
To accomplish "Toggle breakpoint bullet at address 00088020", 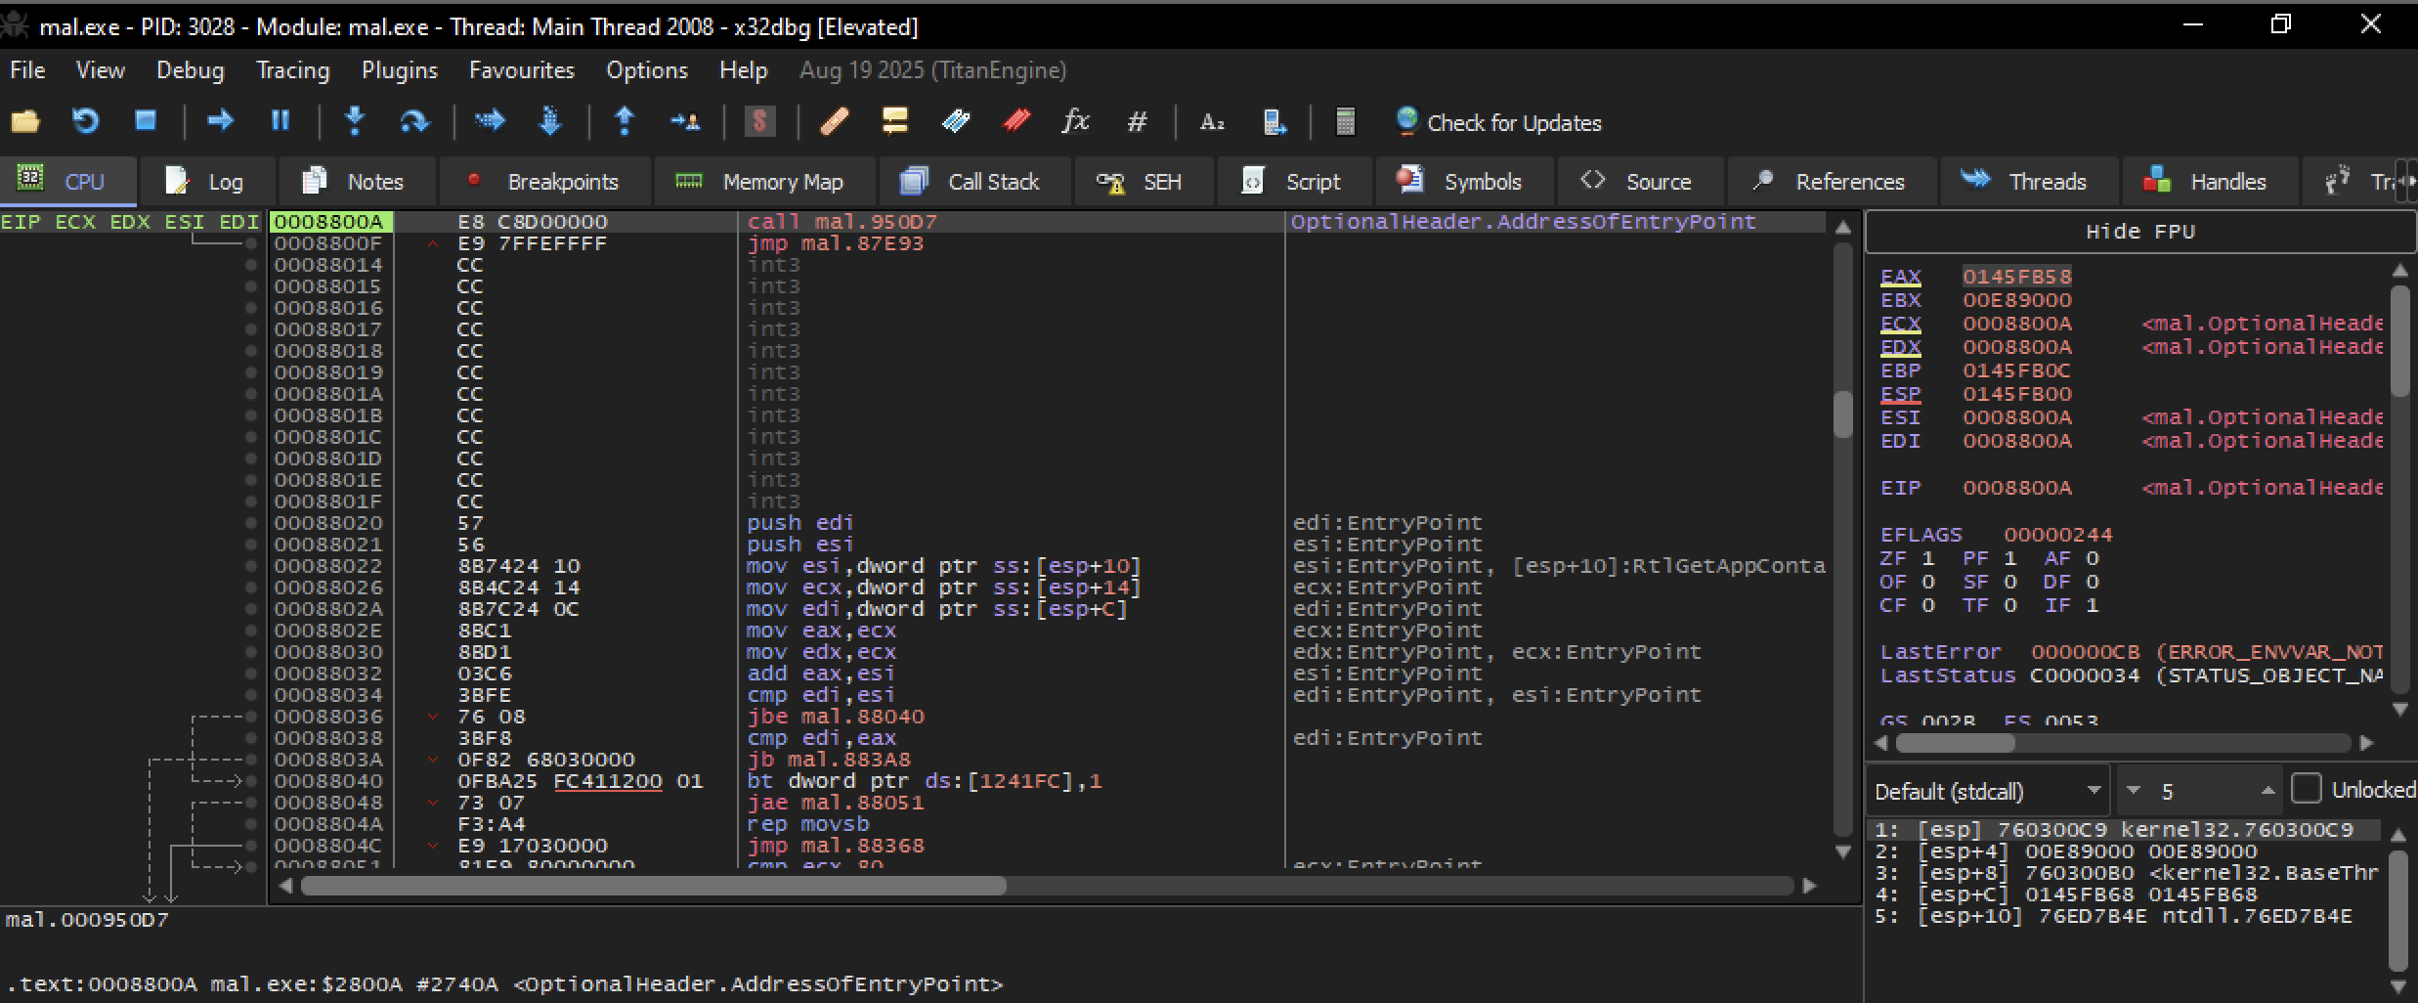I will (x=251, y=523).
